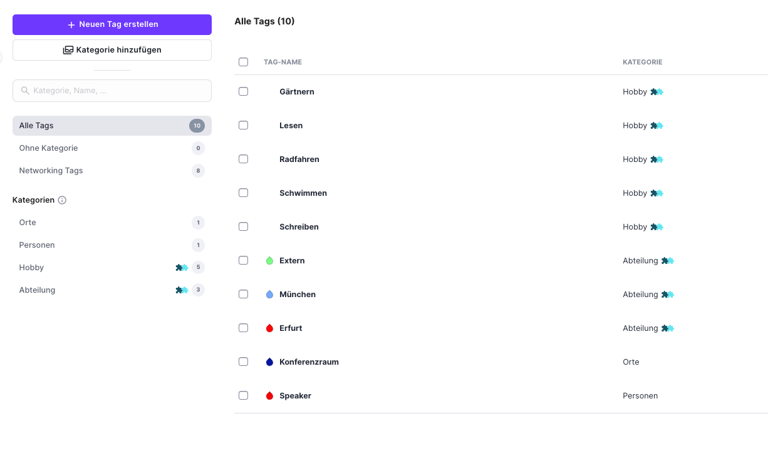
Task: Click the magnifier icon in the search field
Action: pos(26,91)
